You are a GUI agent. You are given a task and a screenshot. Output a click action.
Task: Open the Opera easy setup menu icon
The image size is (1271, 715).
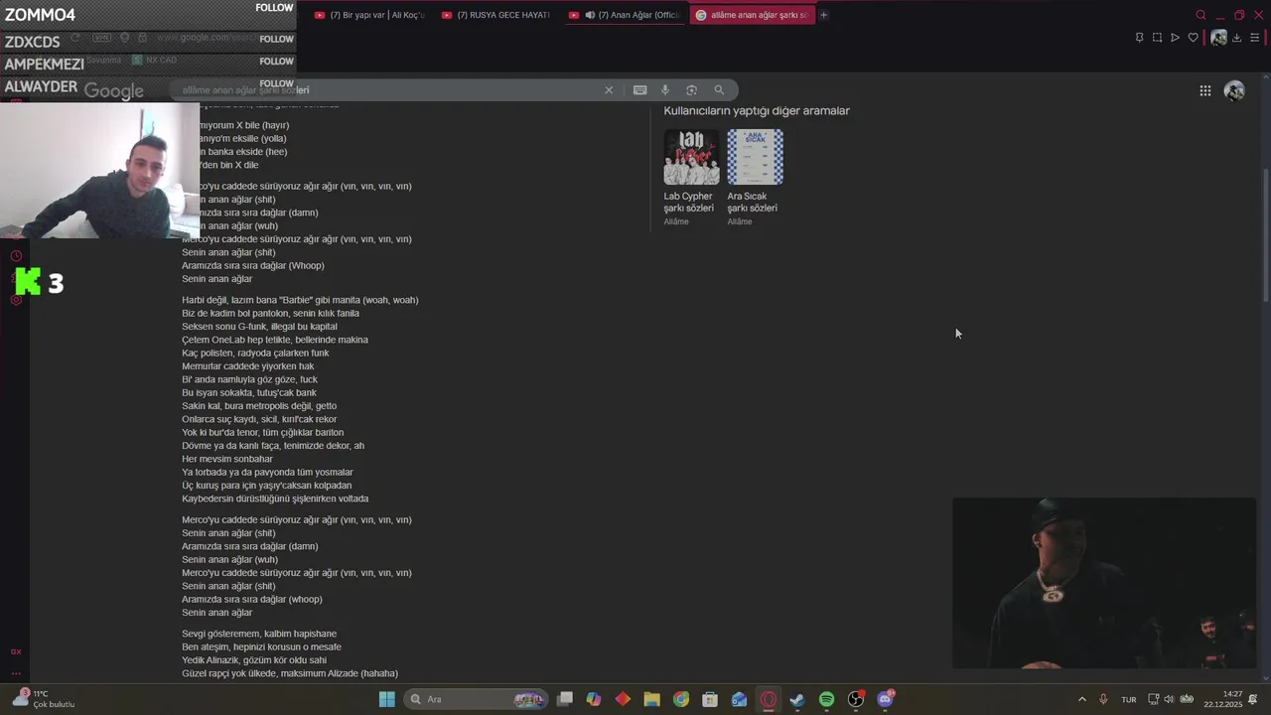(x=1254, y=38)
